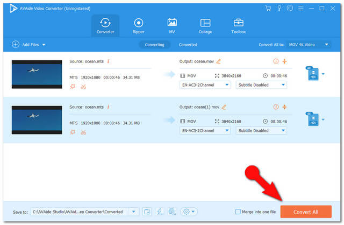The width and height of the screenshot is (344, 225).
Task: Toggle the hardware acceleration chip icon
Action: click(172, 212)
